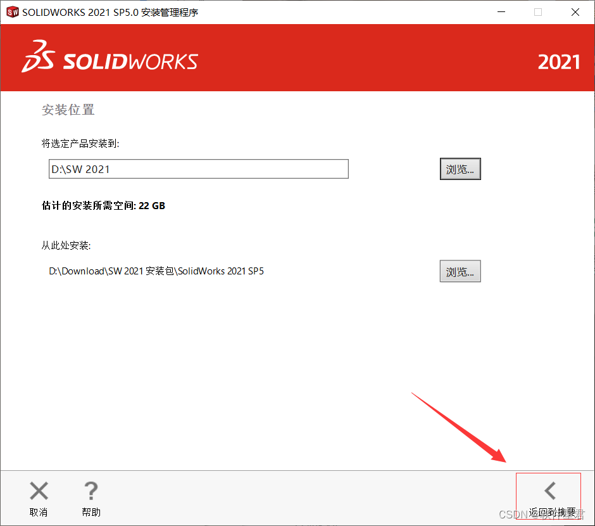595x526 pixels.
Task: Click the 从此处安装 label
Action: coord(66,246)
